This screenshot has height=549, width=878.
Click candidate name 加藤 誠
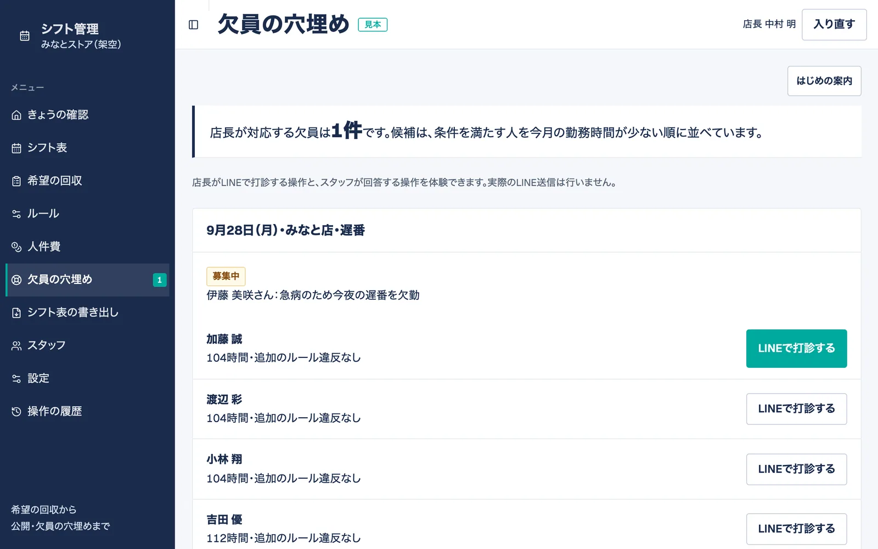(224, 339)
